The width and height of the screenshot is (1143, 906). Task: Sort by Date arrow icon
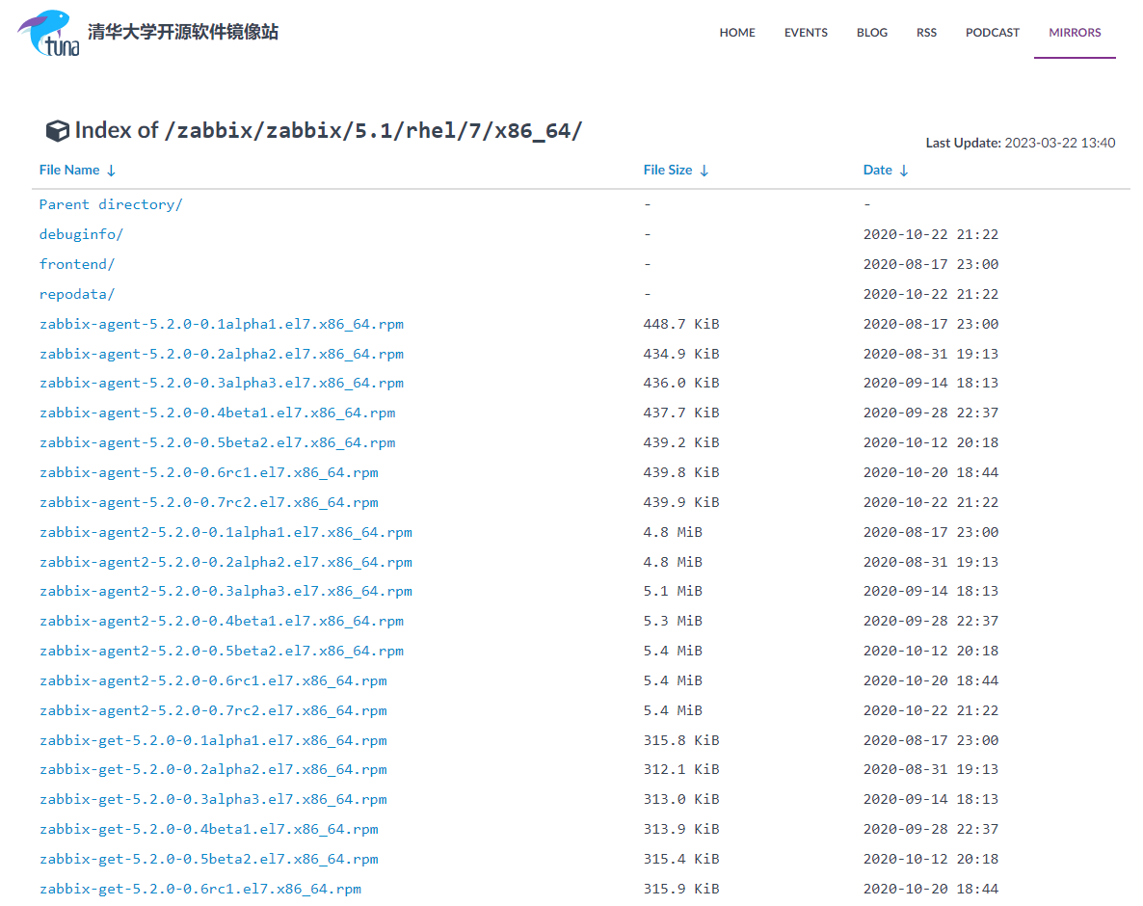coord(904,171)
